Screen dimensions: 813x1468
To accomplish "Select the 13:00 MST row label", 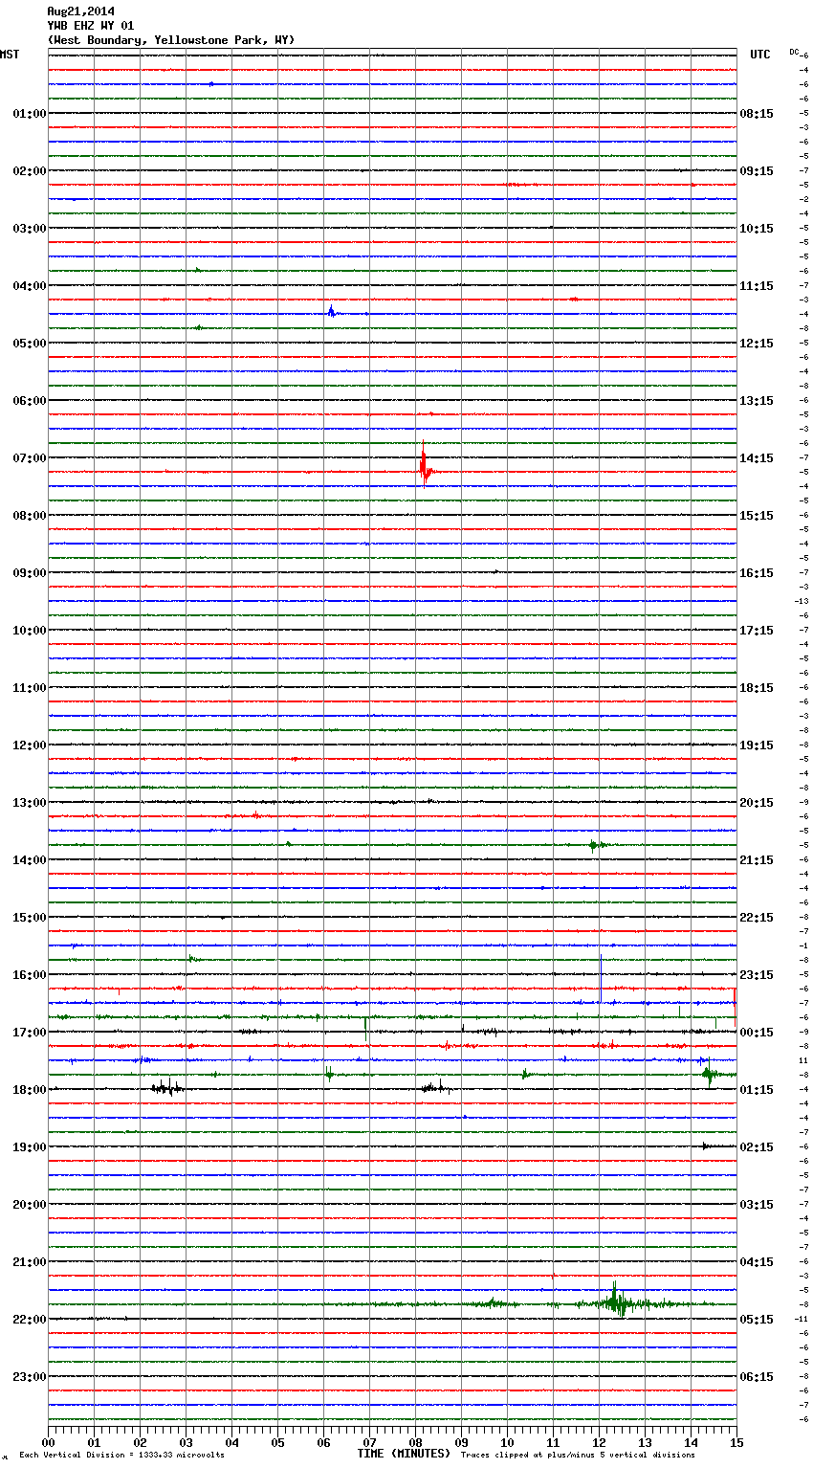I will [x=29, y=803].
